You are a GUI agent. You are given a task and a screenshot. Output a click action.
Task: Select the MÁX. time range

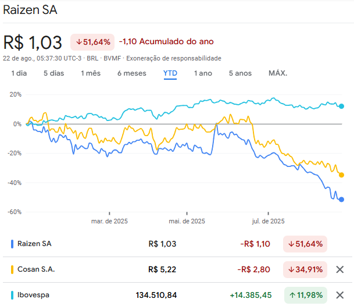[x=278, y=73]
